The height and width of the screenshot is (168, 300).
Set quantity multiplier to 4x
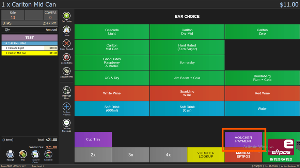(168, 155)
